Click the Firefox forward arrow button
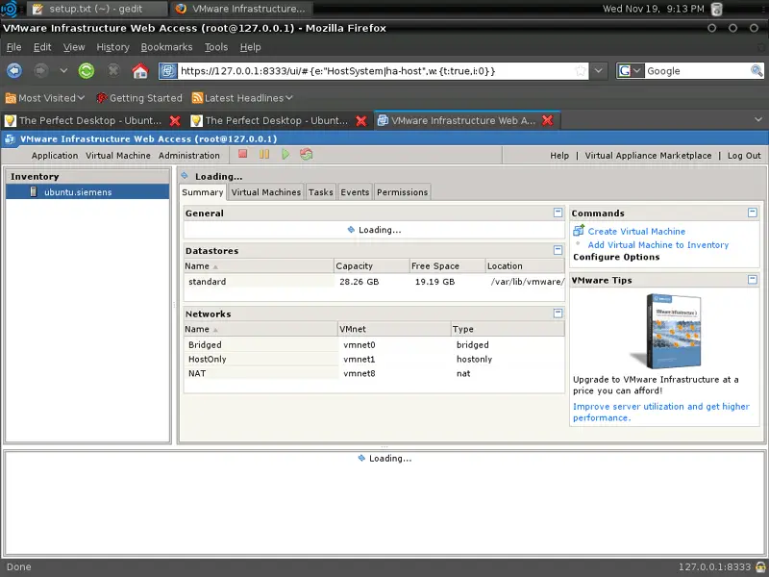 40,70
